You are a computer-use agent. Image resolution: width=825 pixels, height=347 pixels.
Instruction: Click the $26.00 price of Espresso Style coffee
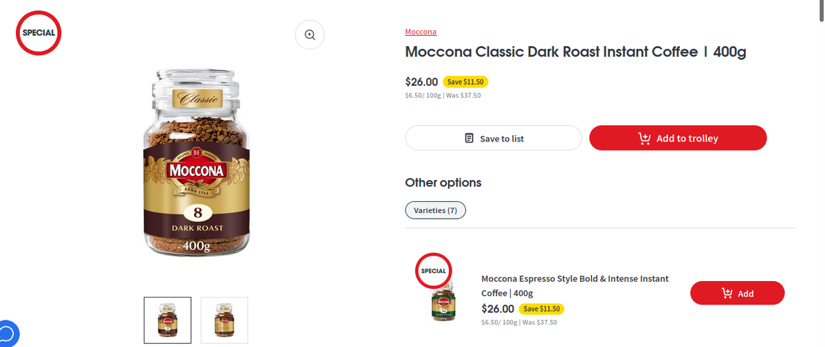click(498, 309)
